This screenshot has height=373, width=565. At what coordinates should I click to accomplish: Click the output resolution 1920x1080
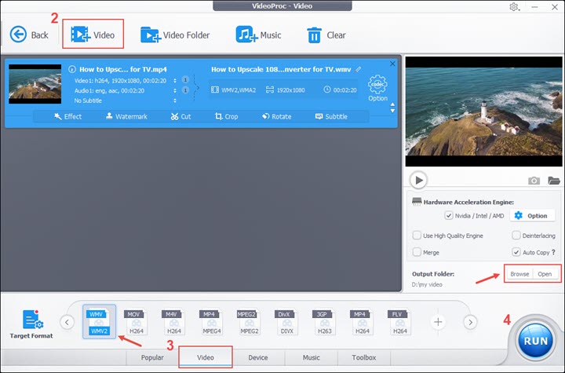coord(290,90)
